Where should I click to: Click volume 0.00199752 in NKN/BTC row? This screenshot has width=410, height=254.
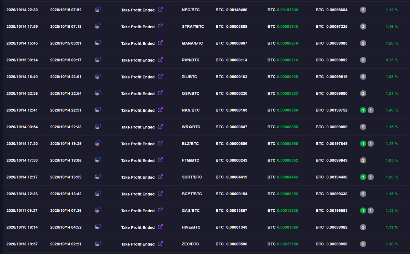(x=337, y=110)
